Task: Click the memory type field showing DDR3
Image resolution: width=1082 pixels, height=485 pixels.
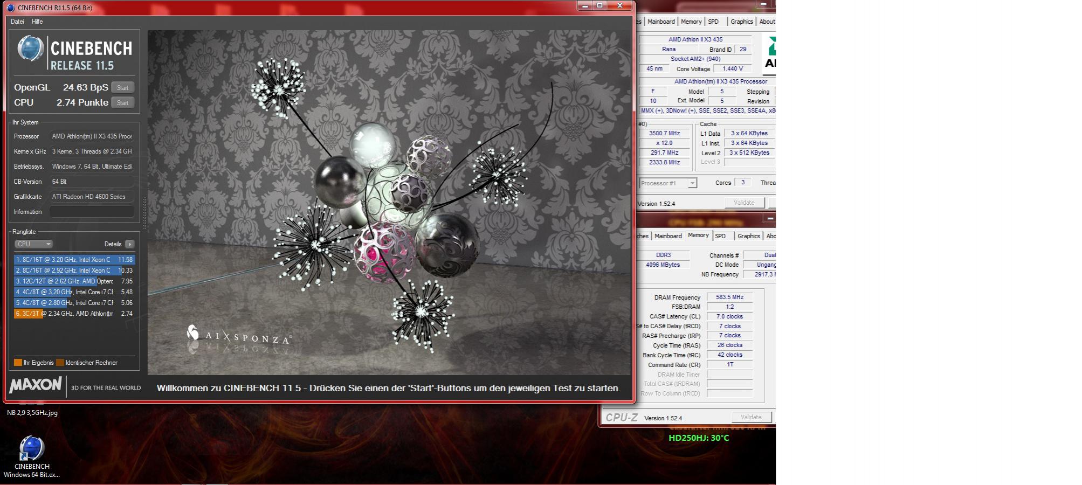Action: click(x=663, y=255)
